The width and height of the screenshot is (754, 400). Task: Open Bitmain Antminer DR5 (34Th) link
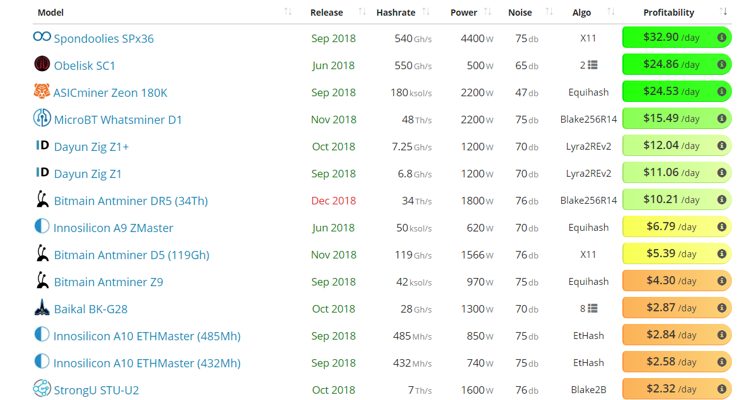point(131,201)
